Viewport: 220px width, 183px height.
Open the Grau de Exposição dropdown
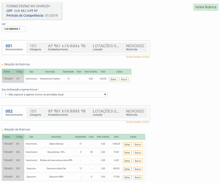point(54,95)
